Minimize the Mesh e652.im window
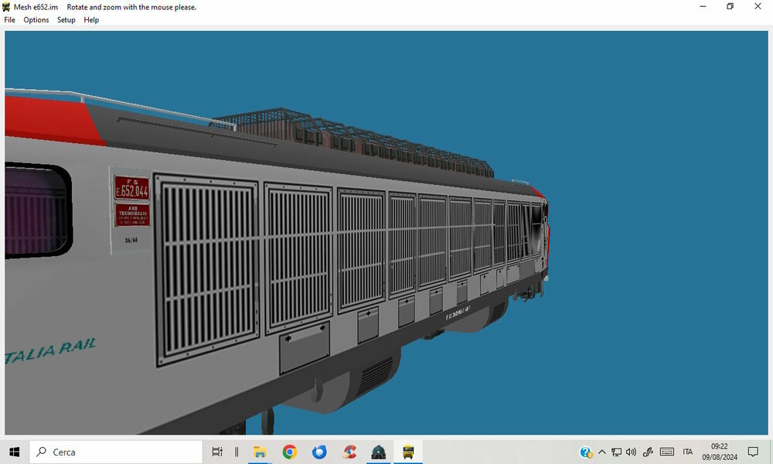This screenshot has width=773, height=464. click(x=703, y=6)
